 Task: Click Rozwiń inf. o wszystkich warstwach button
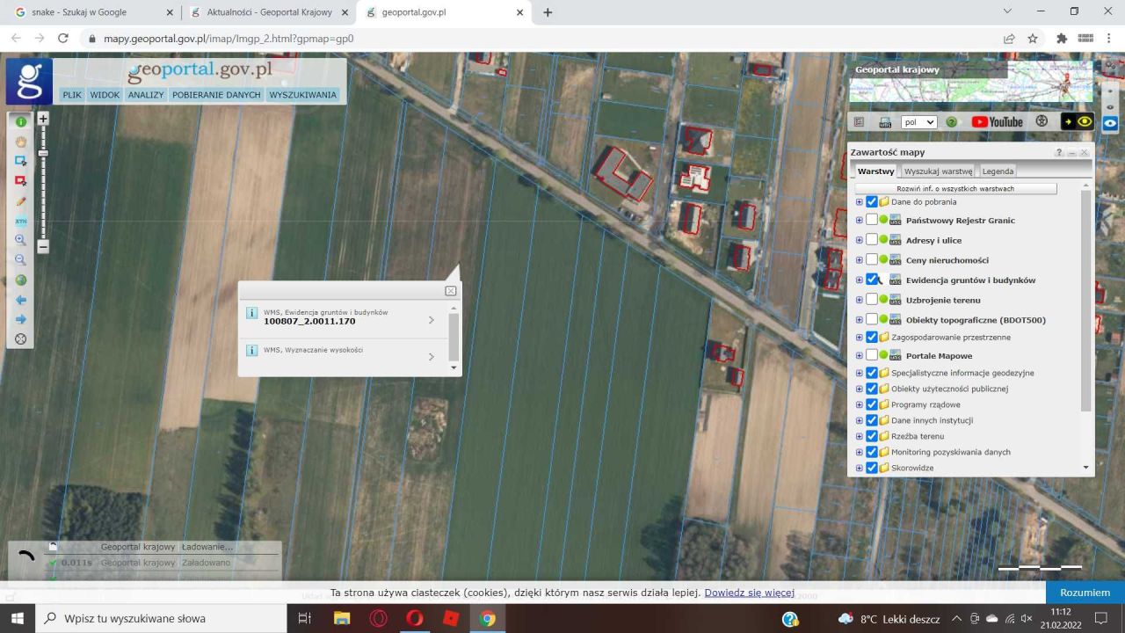point(955,189)
